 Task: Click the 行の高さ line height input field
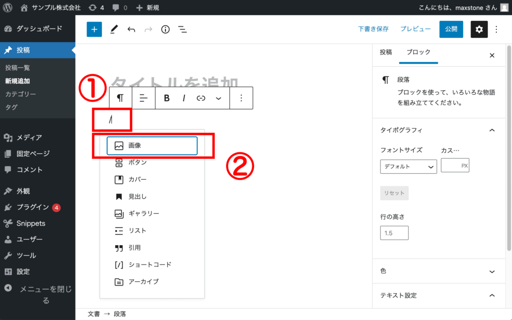tap(394, 233)
